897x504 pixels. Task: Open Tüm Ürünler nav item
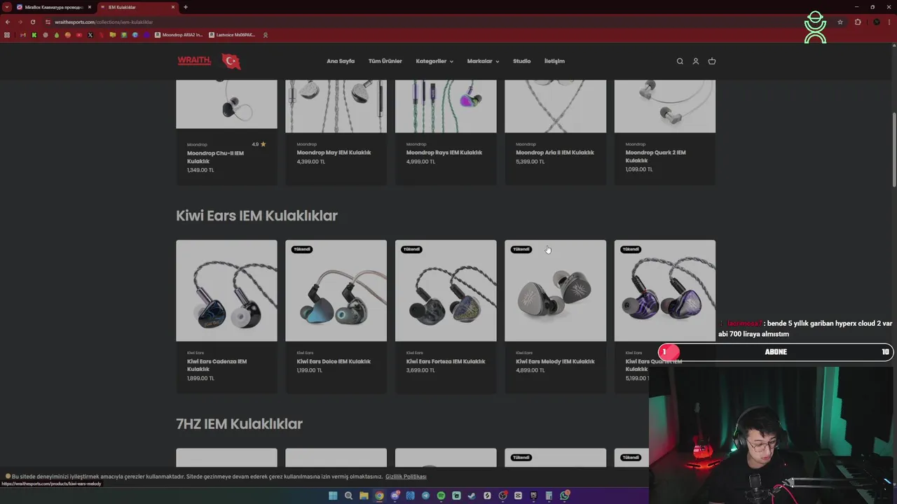click(385, 61)
